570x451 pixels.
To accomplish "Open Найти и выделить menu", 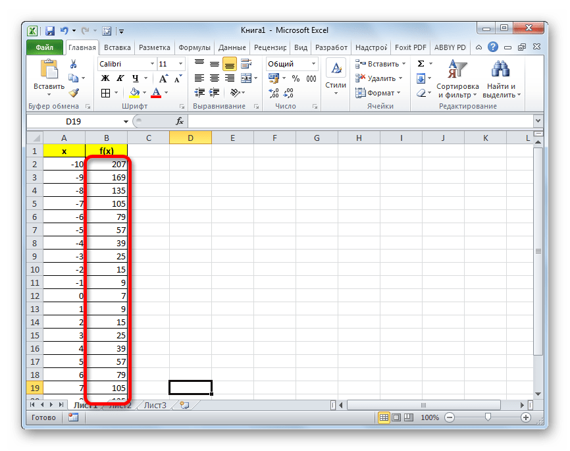I will (502, 79).
